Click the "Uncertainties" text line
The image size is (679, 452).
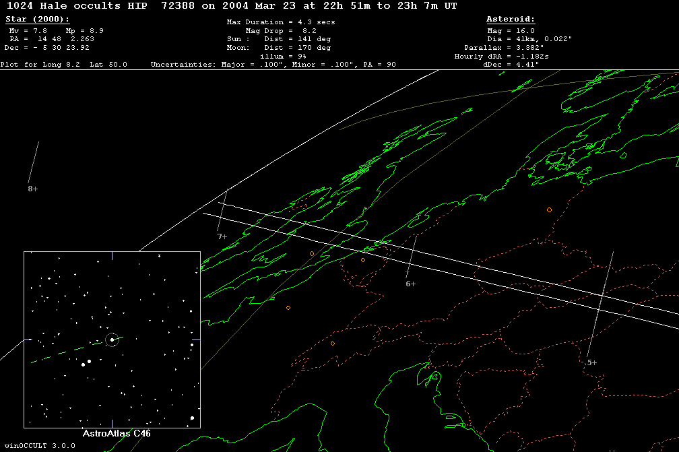click(x=273, y=65)
